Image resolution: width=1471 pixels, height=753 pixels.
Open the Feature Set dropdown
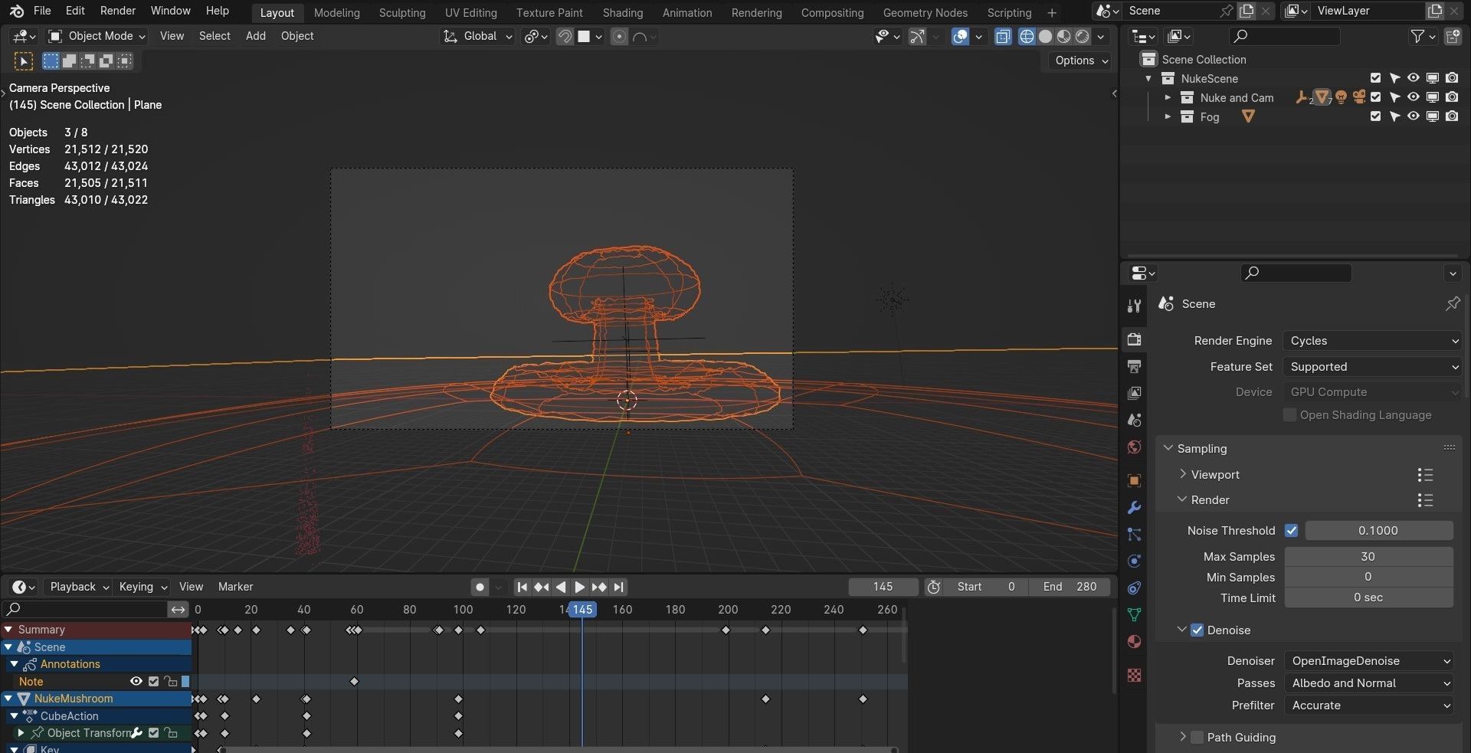pyautogui.click(x=1372, y=367)
